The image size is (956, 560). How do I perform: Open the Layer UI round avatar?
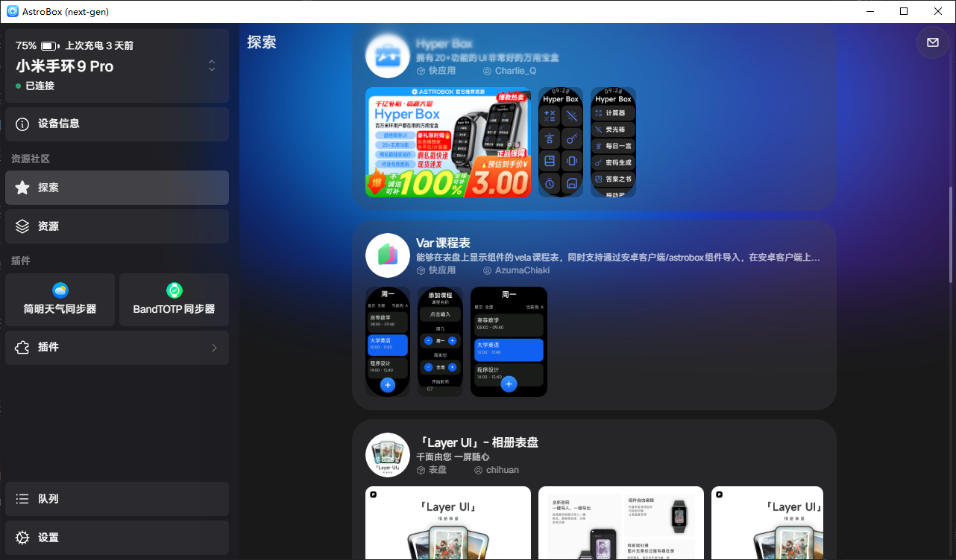coord(387,455)
